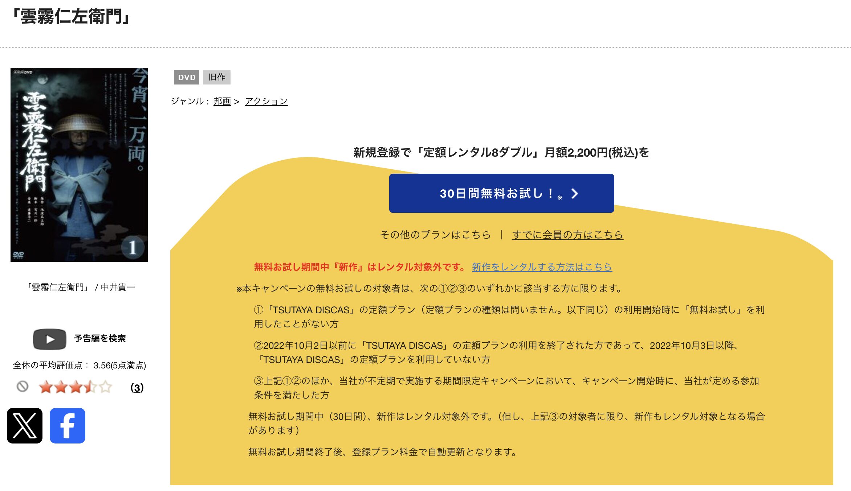Click condition ① about TSUTAYA DISCAS 定額プラン
Viewport: 851px width, 491px height.
point(509,317)
